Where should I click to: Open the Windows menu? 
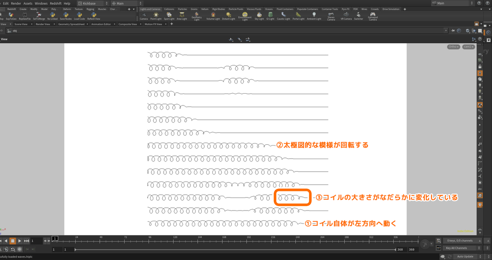[x=41, y=3]
